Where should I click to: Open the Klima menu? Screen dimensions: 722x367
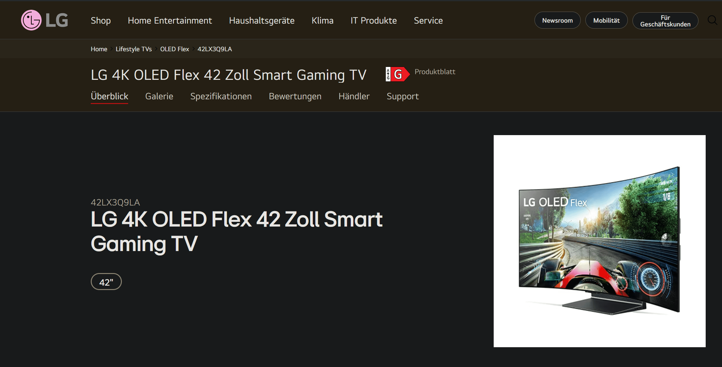[323, 20]
